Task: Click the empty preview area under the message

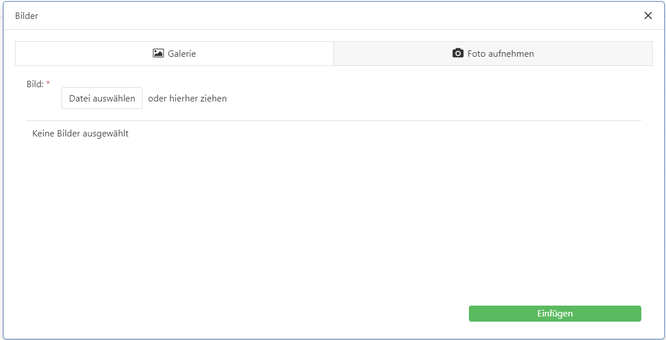Action: pyautogui.click(x=333, y=218)
